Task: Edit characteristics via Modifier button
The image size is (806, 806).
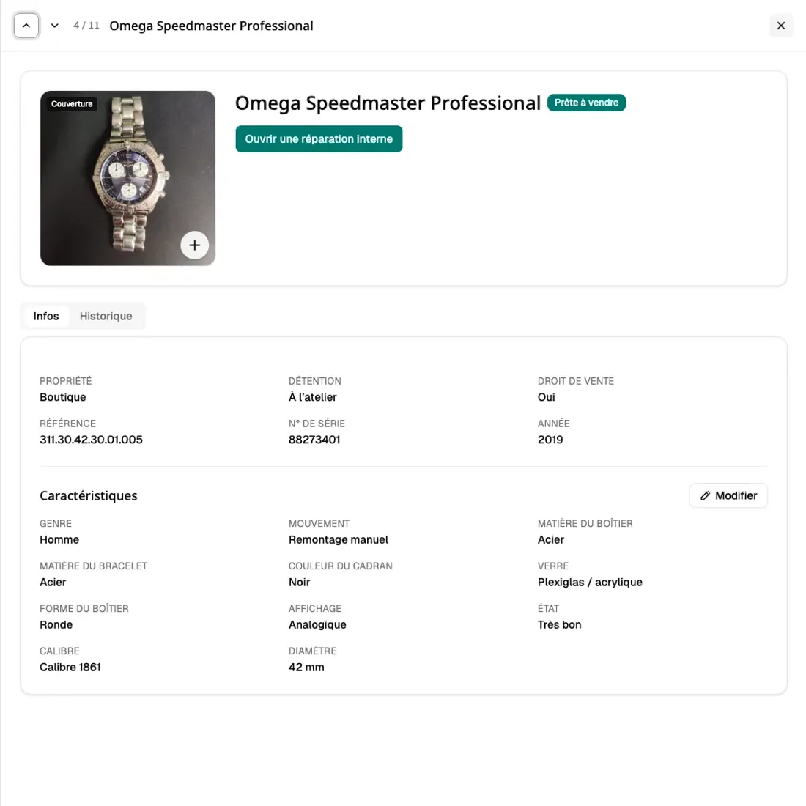Action: 728,495
